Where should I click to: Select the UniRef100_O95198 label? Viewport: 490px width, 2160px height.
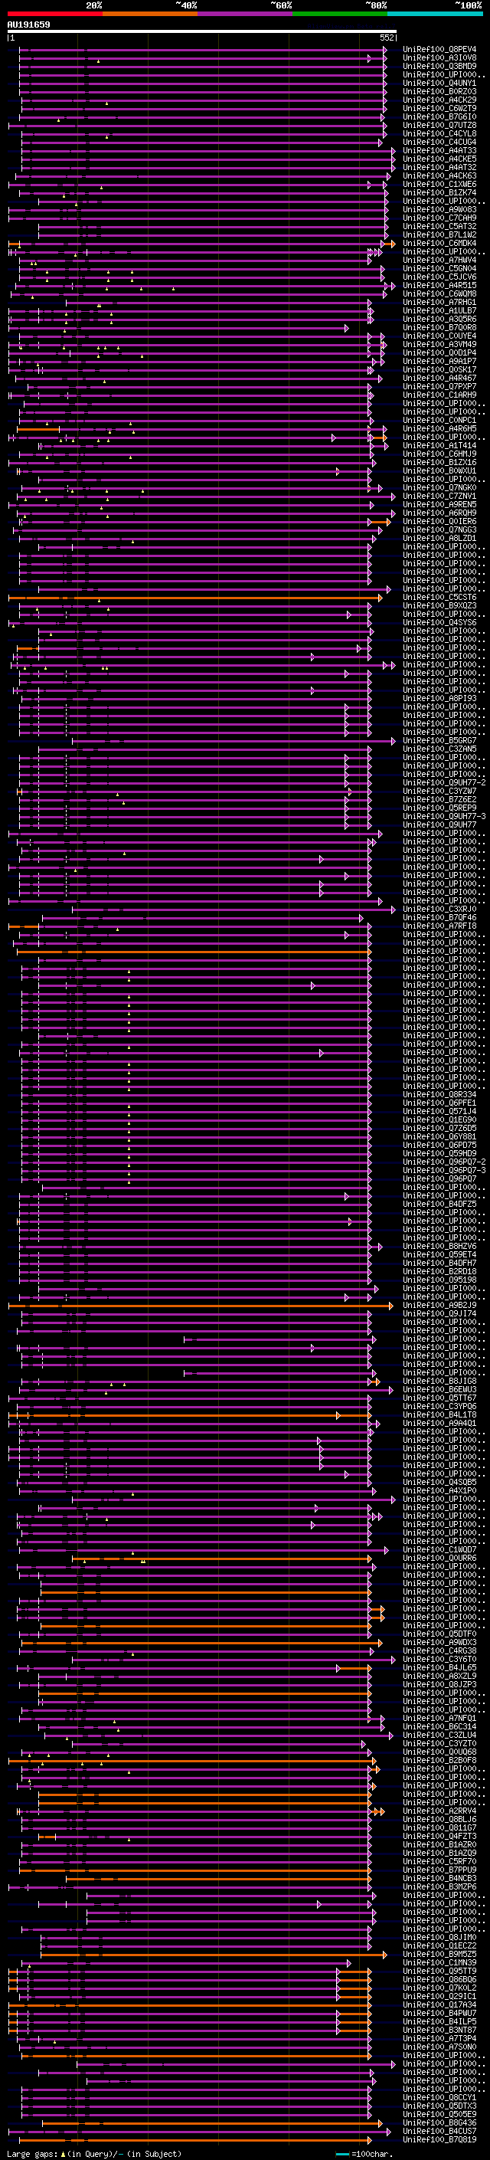[x=439, y=1280]
